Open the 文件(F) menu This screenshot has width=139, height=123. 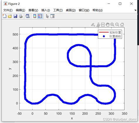(8, 10)
